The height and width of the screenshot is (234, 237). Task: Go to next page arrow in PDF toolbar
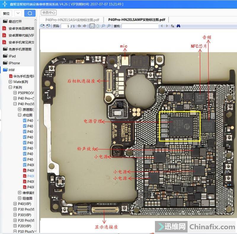pos(85,26)
